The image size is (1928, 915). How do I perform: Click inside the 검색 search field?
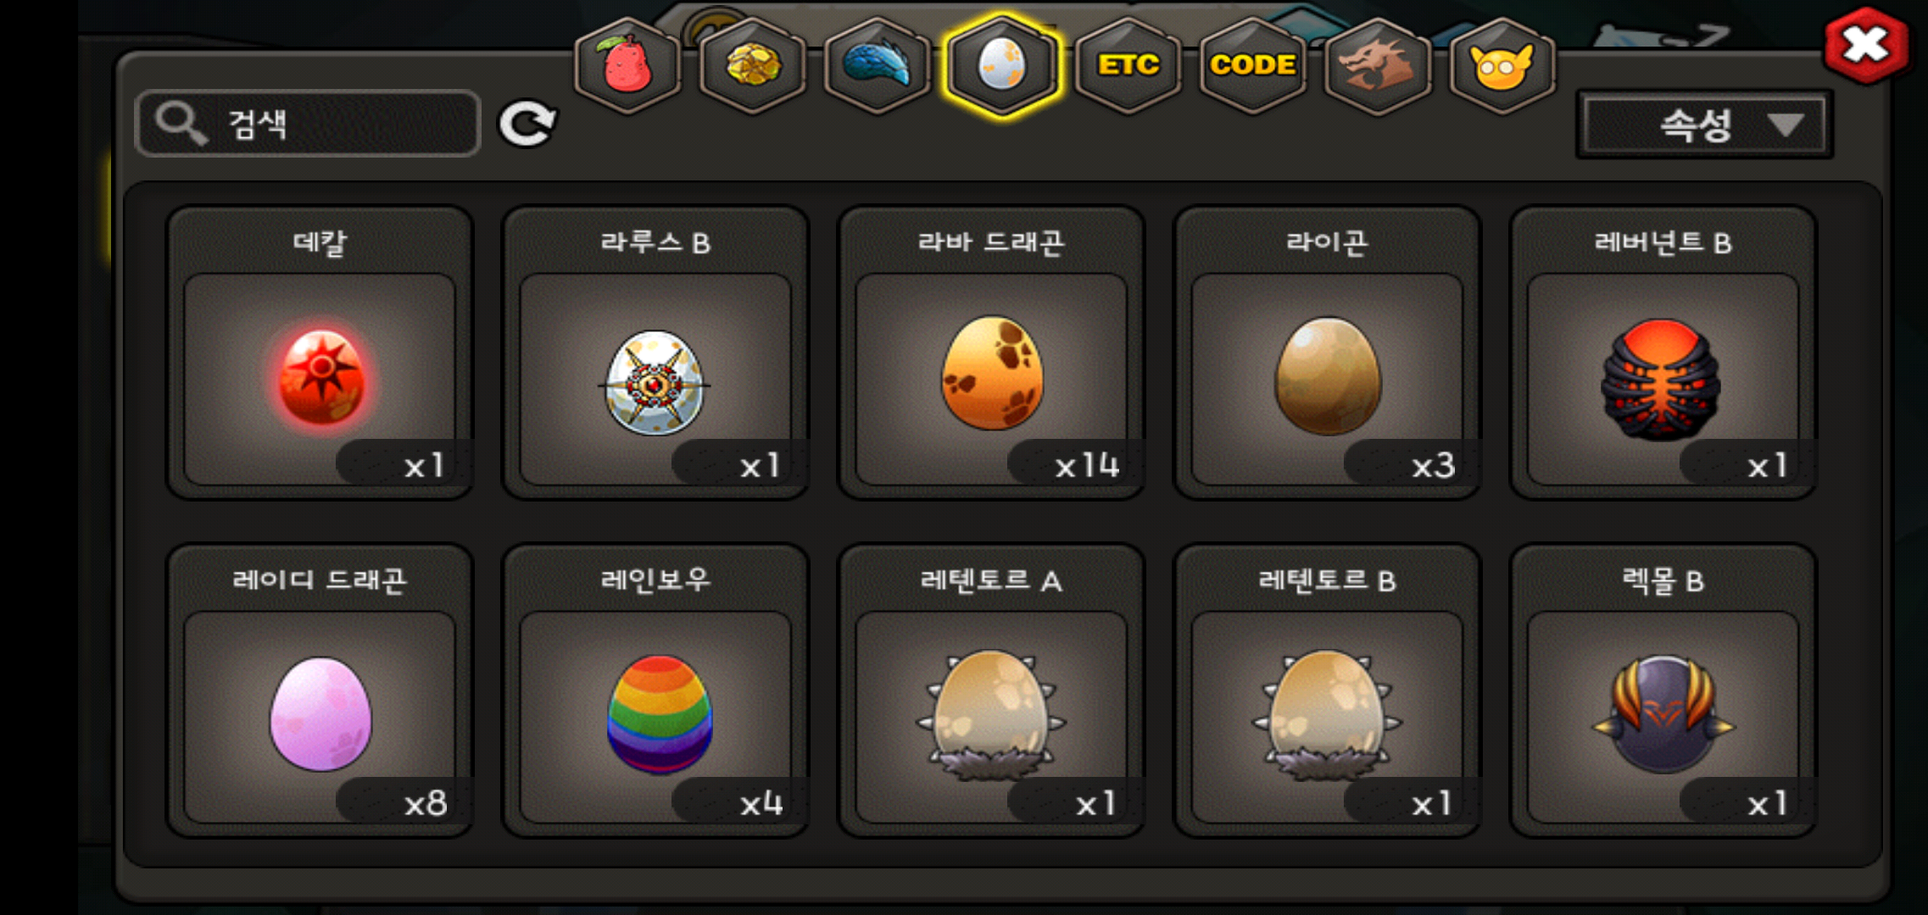(308, 124)
